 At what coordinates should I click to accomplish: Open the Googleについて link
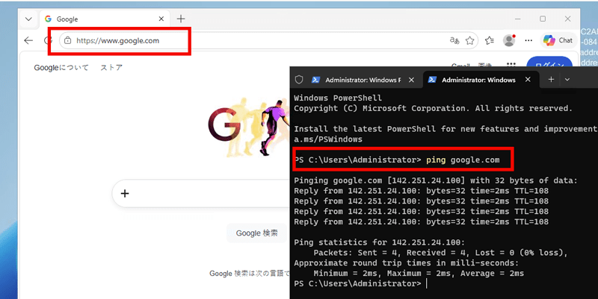point(61,68)
